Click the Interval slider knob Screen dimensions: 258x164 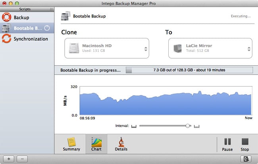(x=188, y=126)
